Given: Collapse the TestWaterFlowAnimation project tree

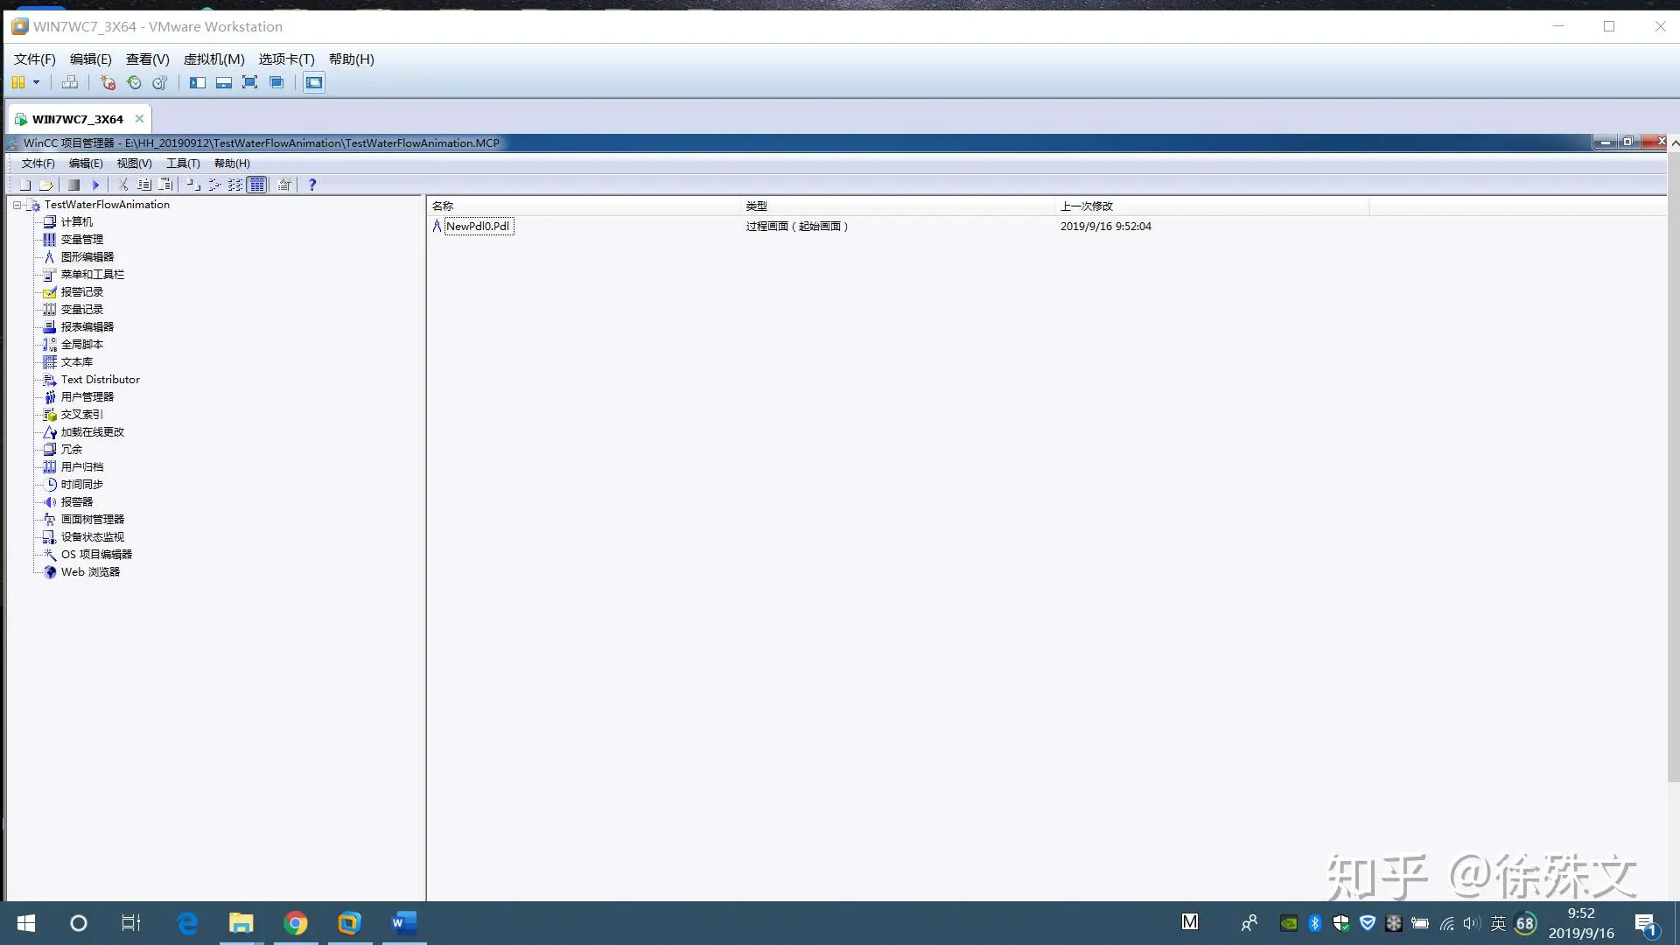Looking at the screenshot, I should point(17,205).
